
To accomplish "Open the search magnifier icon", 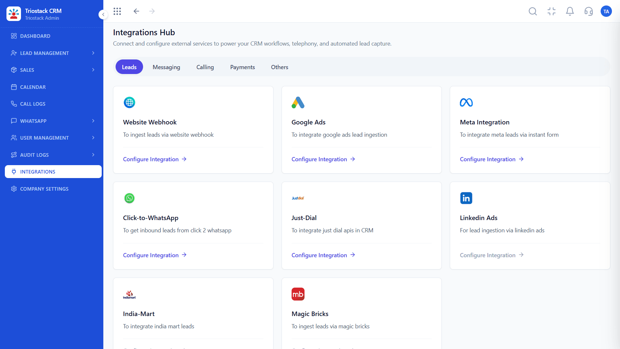I will click(x=533, y=11).
